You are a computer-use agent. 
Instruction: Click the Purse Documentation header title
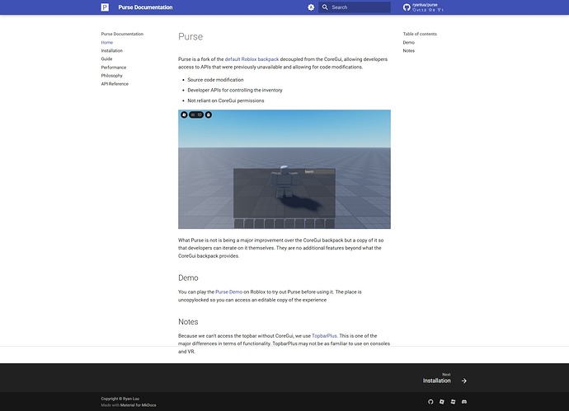click(145, 7)
